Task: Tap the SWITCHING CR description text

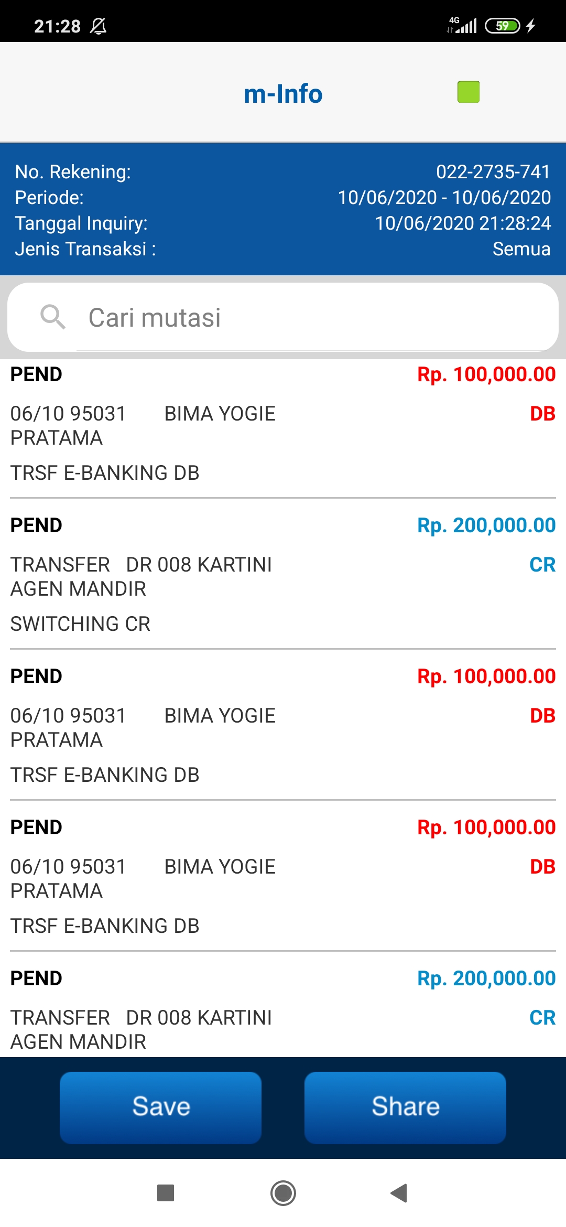Action: point(80,624)
